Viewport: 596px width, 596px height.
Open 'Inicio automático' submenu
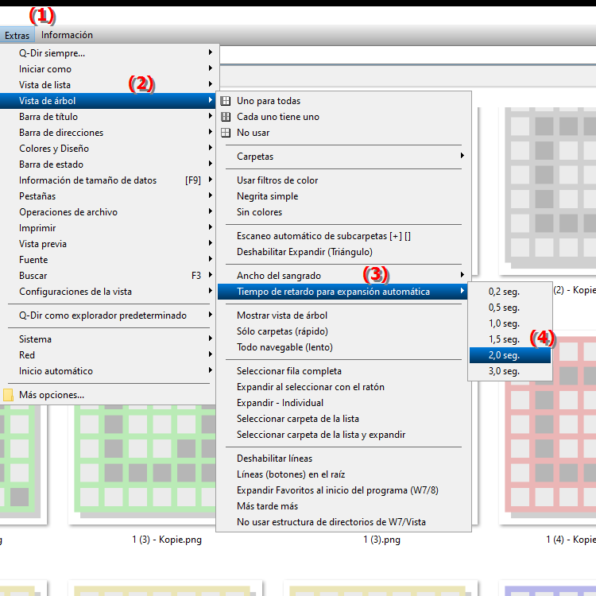coord(108,371)
